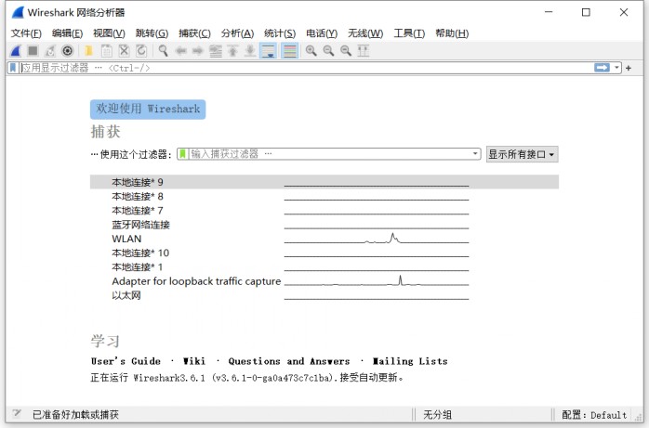Expand capture filter dropdown arrow
This screenshot has width=649, height=428.
click(475, 154)
